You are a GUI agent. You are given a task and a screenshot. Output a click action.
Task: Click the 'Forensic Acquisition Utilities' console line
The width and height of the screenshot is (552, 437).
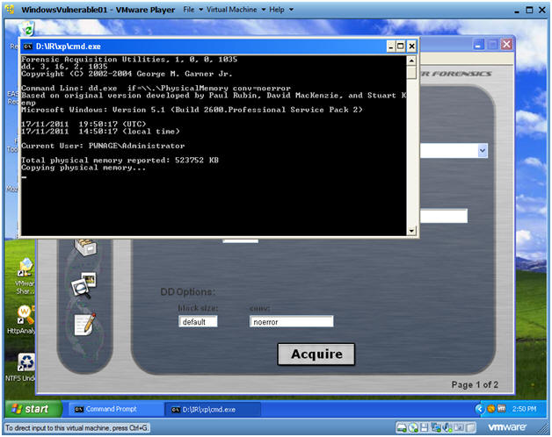(x=129, y=60)
